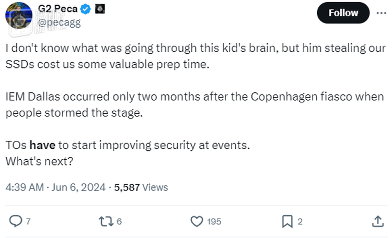The image size is (392, 238).
Task: Open the @pecagg handle link
Action: [x=60, y=21]
